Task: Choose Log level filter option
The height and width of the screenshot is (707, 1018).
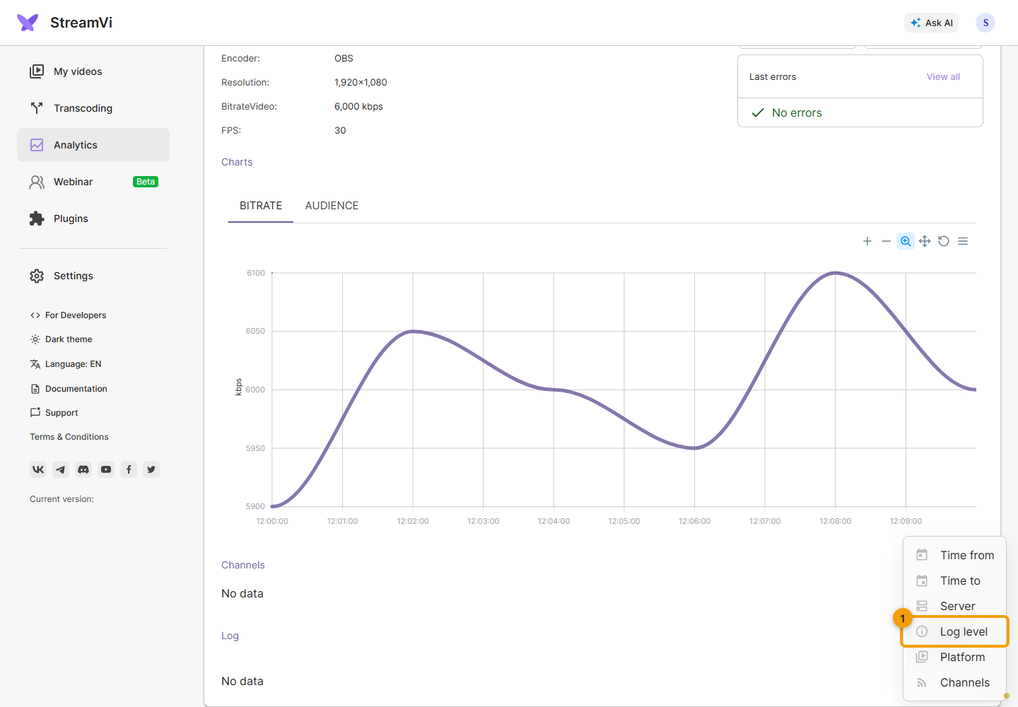Action: tap(955, 631)
